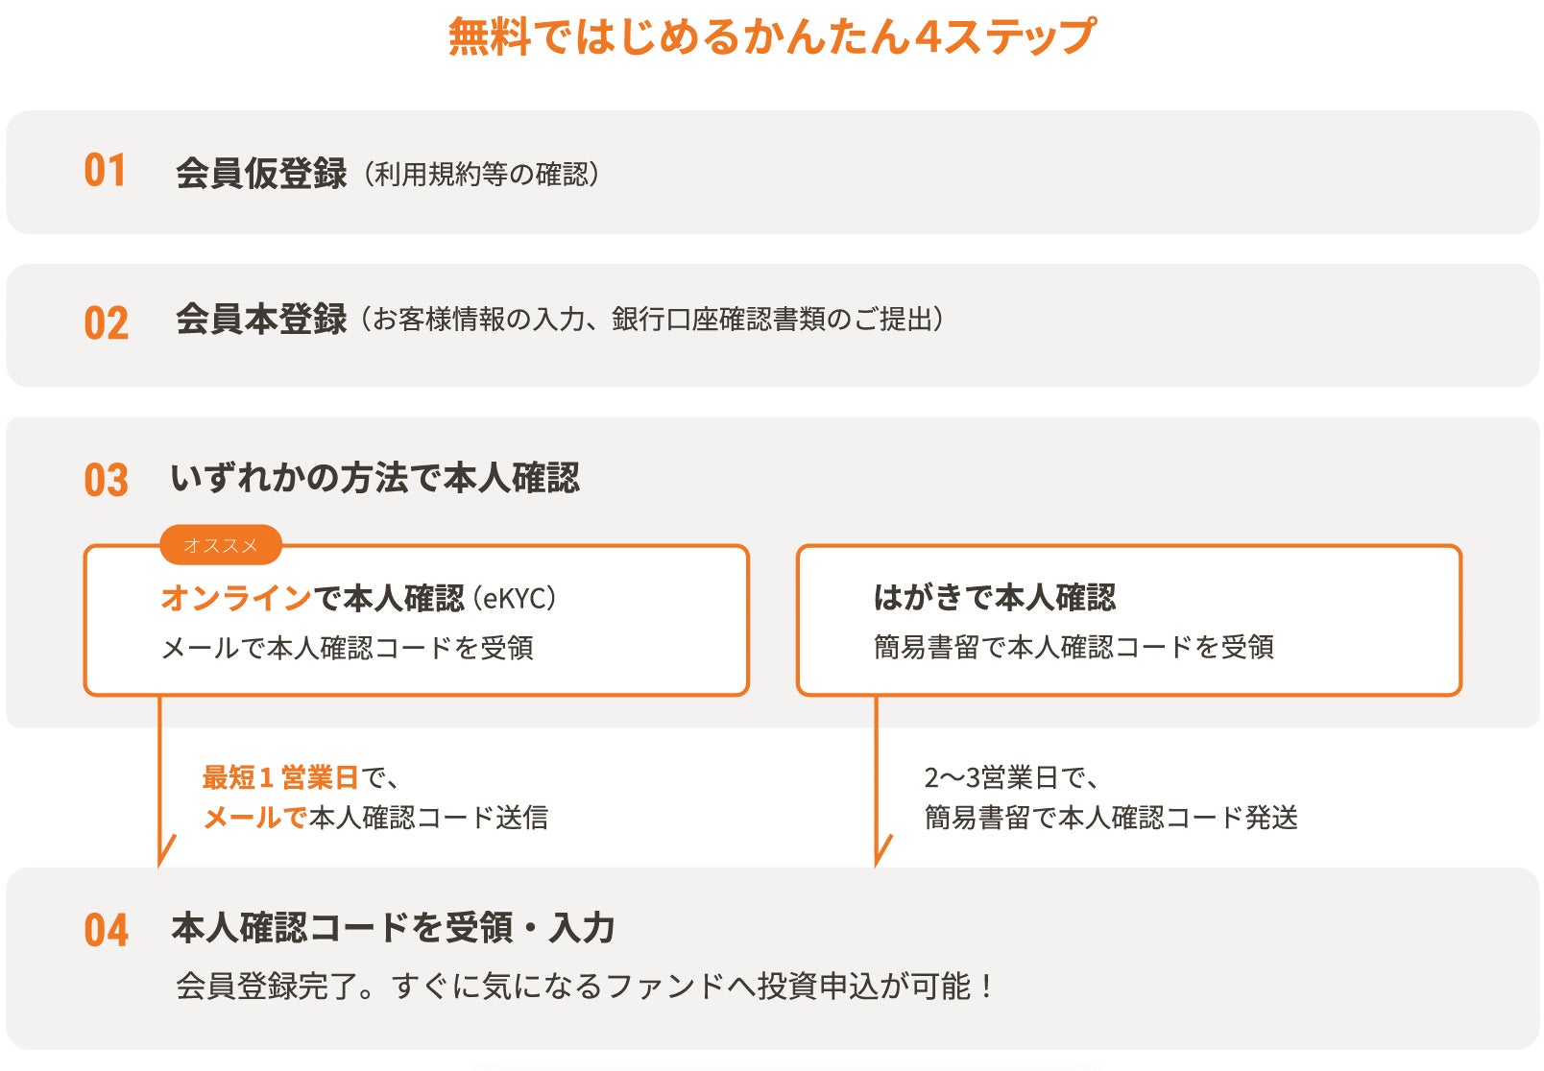The width and height of the screenshot is (1544, 1071).
Task: Click the 簡易書留で本人確認コードを受領 description
Action: coord(1074,647)
